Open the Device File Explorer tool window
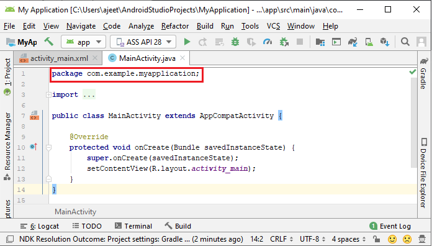 tap(424, 173)
